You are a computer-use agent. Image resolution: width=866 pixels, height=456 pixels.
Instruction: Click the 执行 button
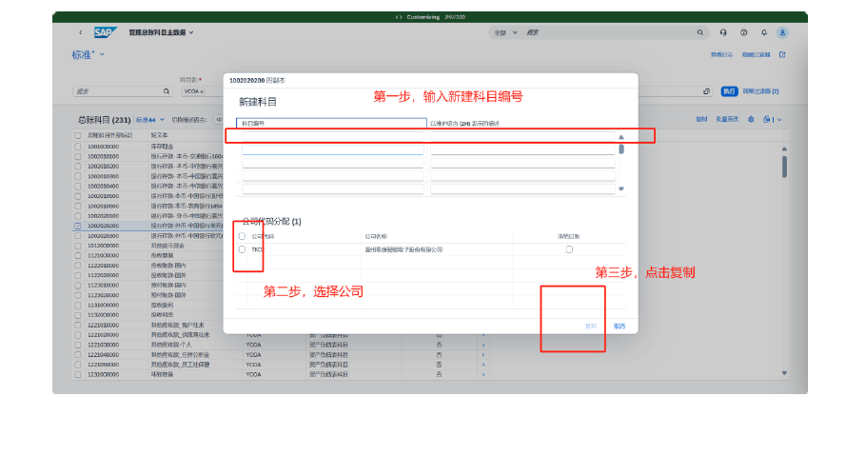point(729,91)
